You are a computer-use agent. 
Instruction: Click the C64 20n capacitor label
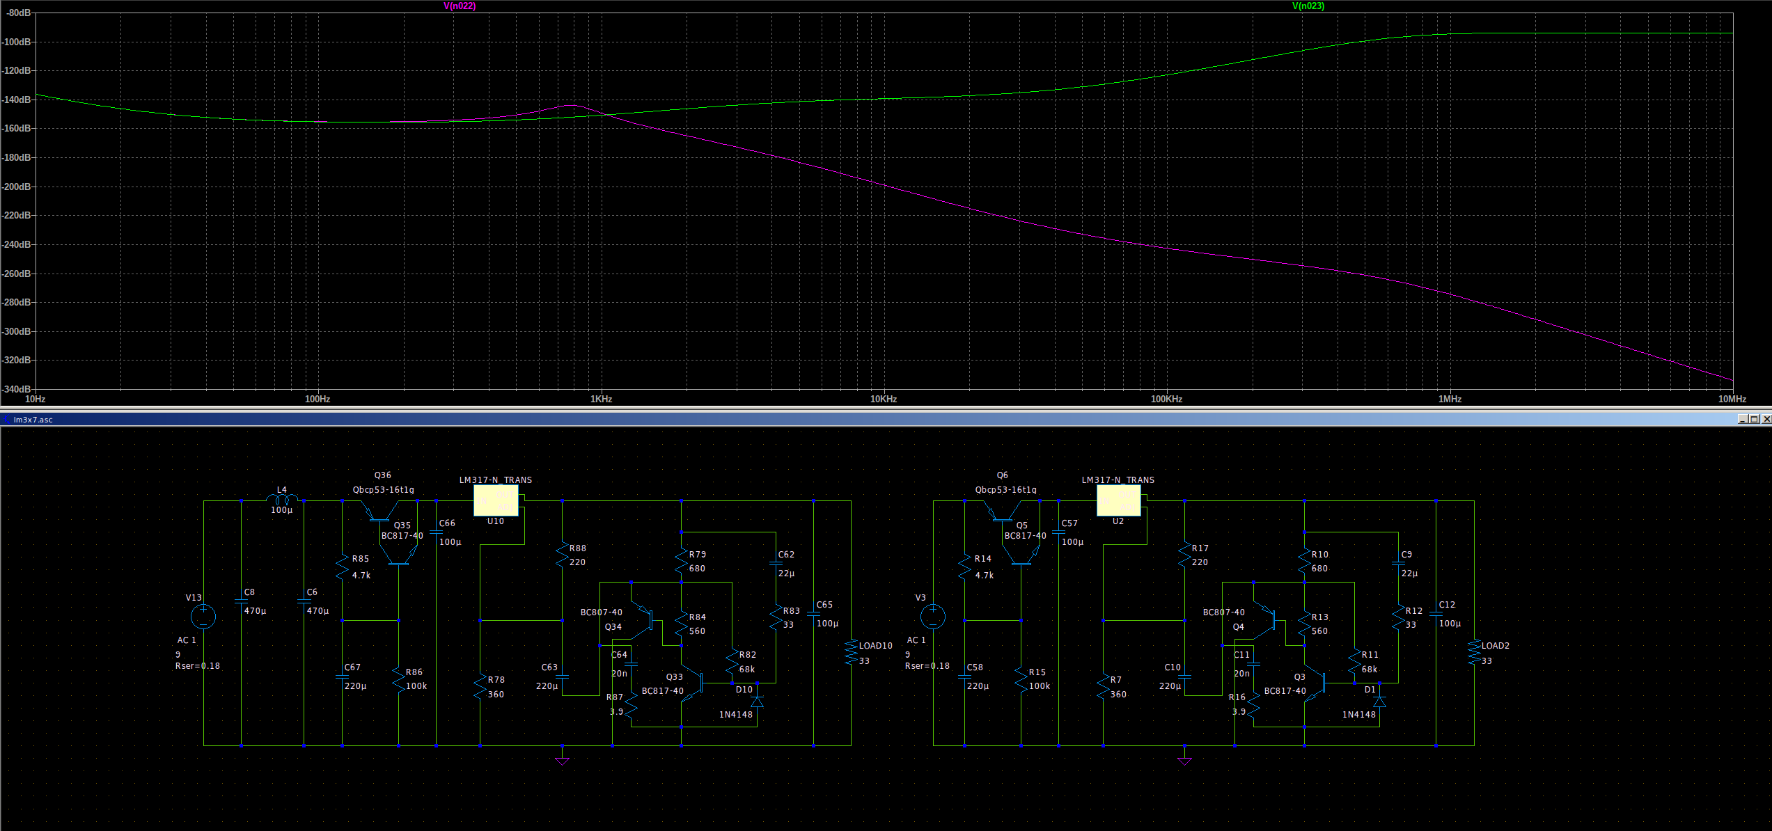point(620,664)
